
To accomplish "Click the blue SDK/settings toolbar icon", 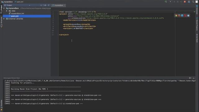I will (x=189, y=2).
